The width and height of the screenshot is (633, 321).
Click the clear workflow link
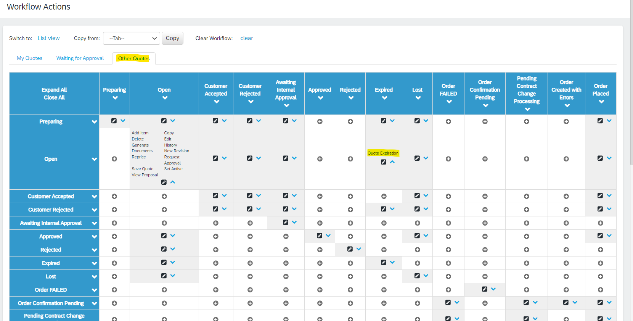tap(247, 38)
